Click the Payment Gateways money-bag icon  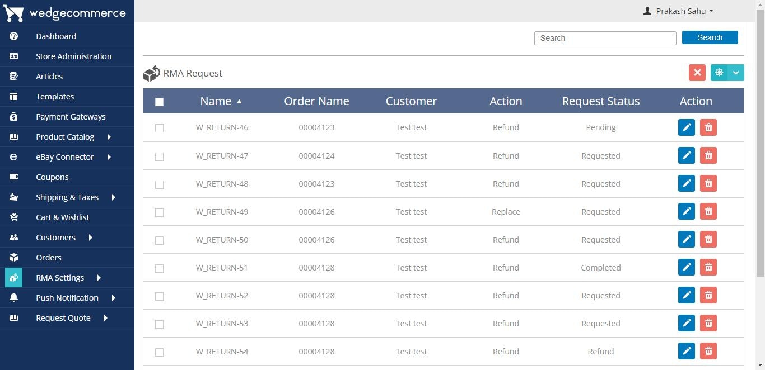14,117
